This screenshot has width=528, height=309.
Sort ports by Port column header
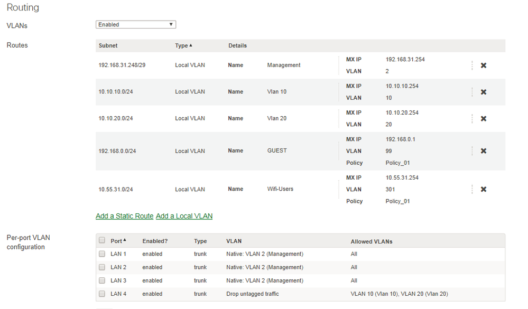tap(118, 241)
